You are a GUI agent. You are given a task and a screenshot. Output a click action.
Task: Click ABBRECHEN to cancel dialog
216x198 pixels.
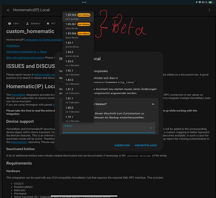(x=122, y=145)
